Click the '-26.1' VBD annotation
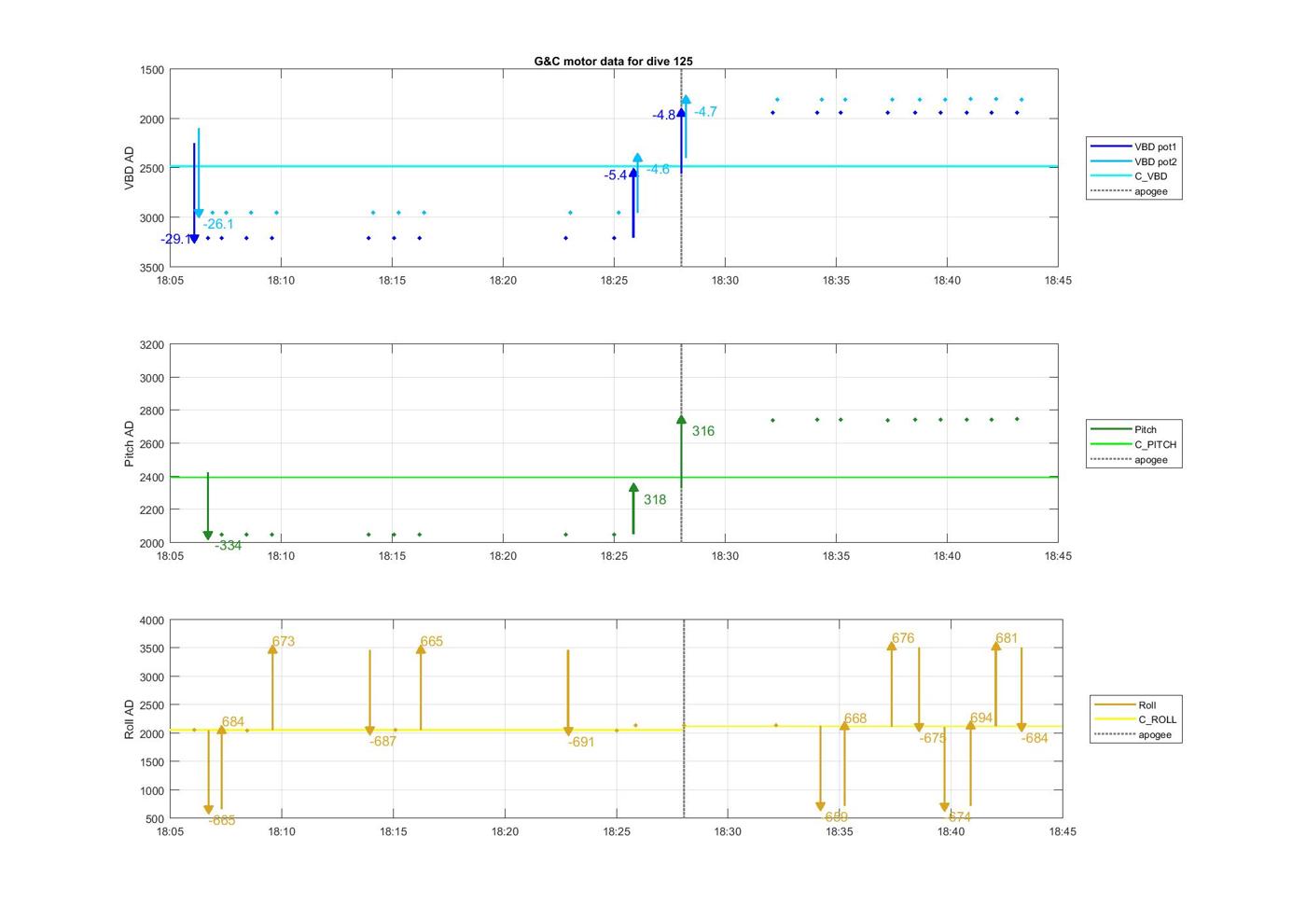Image resolution: width=1306 pixels, height=920 pixels. [x=219, y=224]
